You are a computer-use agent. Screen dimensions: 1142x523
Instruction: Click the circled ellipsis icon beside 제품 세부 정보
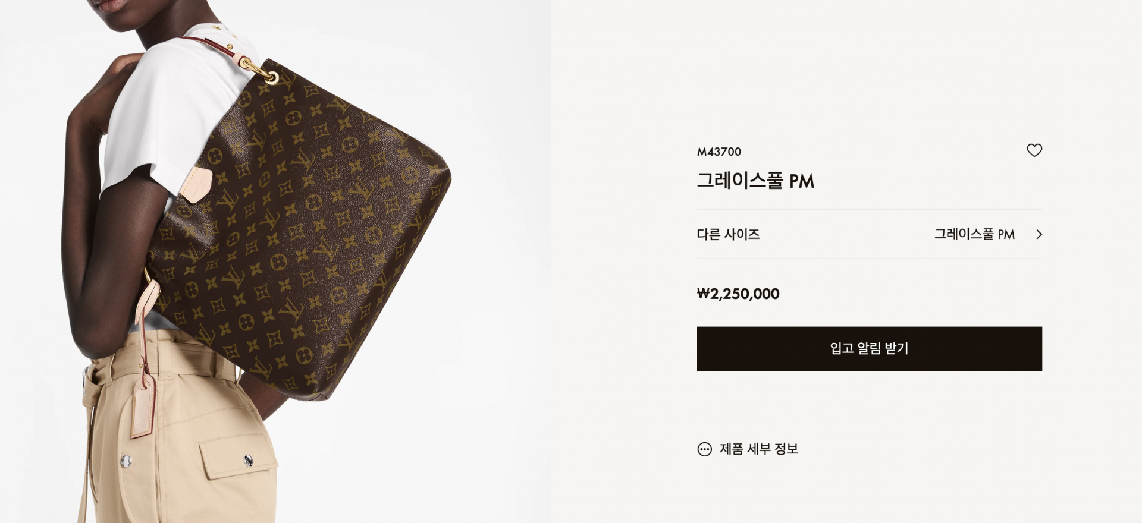704,449
